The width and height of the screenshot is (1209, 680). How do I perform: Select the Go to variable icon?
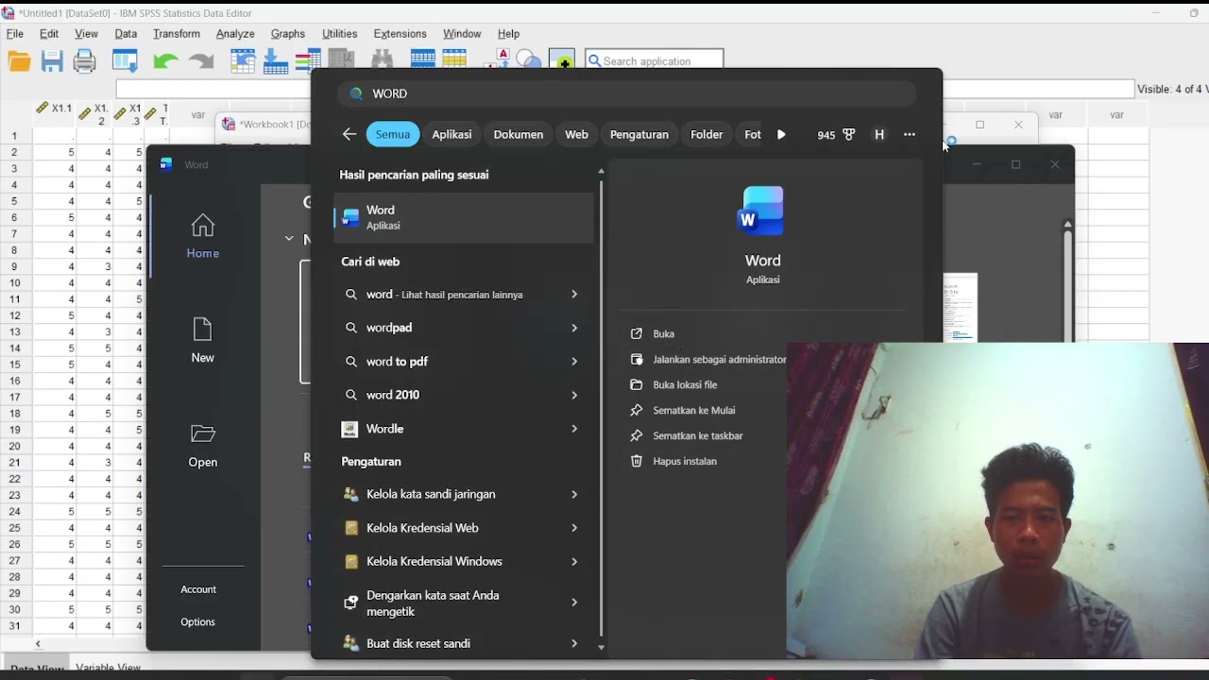point(276,61)
